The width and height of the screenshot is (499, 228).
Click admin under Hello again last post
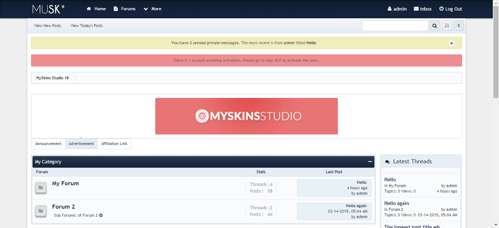pos(362,217)
